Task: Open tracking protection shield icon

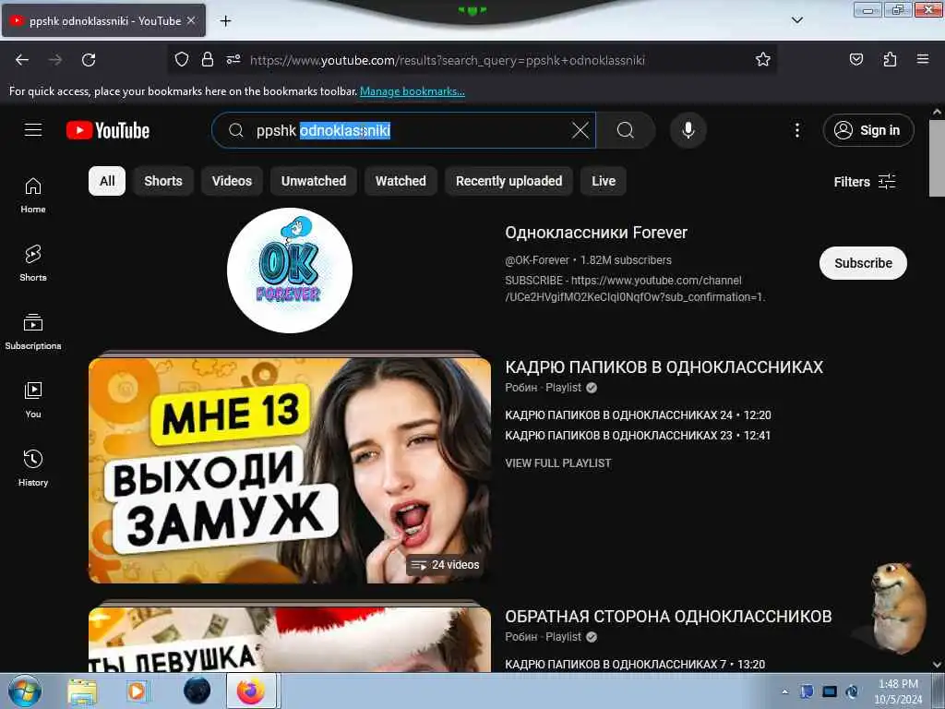Action: coord(182,59)
